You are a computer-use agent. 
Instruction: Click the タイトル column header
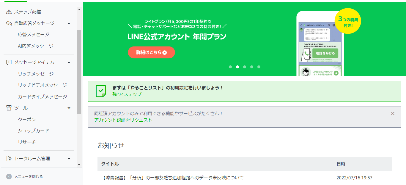[x=110, y=164]
